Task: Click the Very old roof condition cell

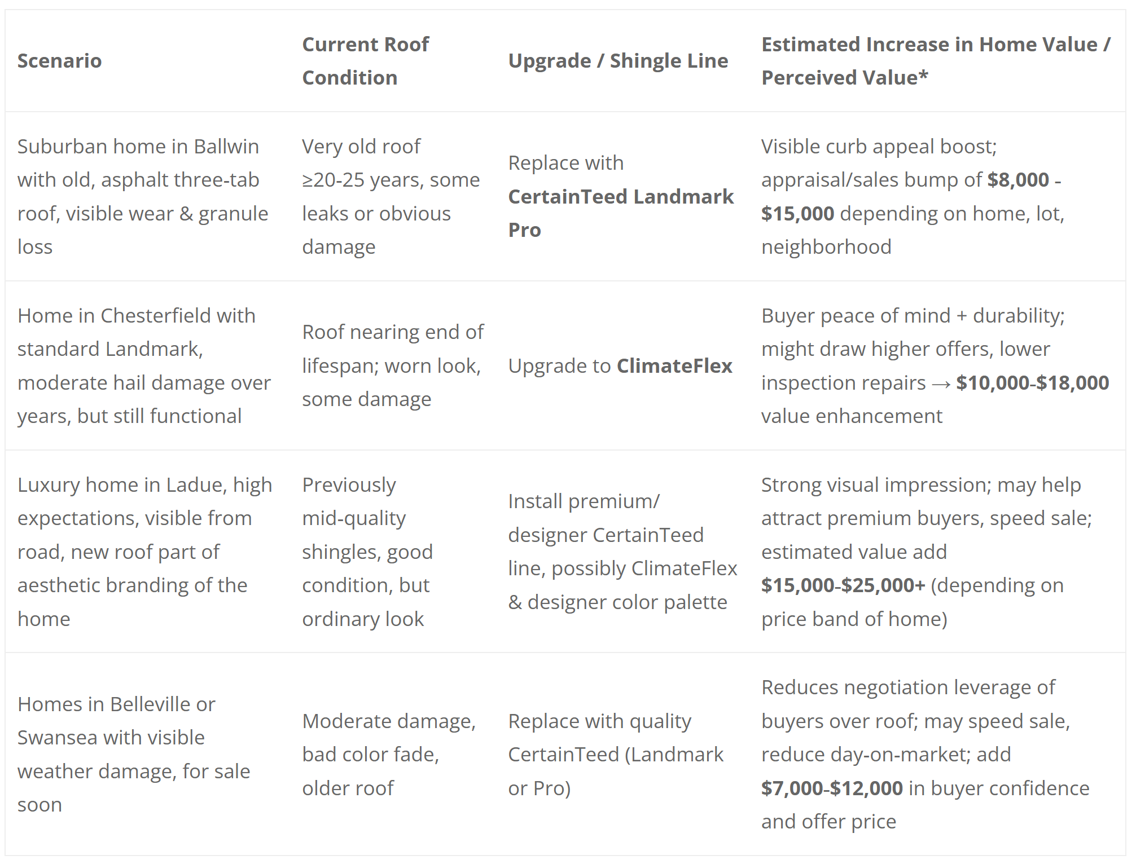Action: pyautogui.click(x=391, y=196)
